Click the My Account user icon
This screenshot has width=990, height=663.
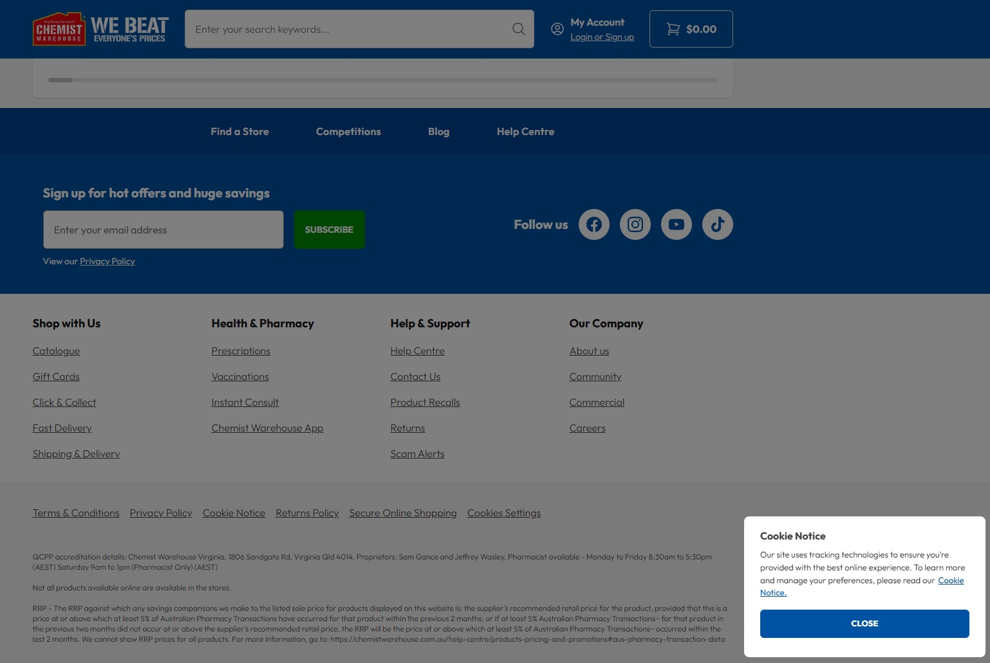(557, 29)
